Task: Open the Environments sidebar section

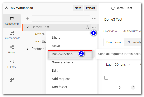Action: [12, 35]
